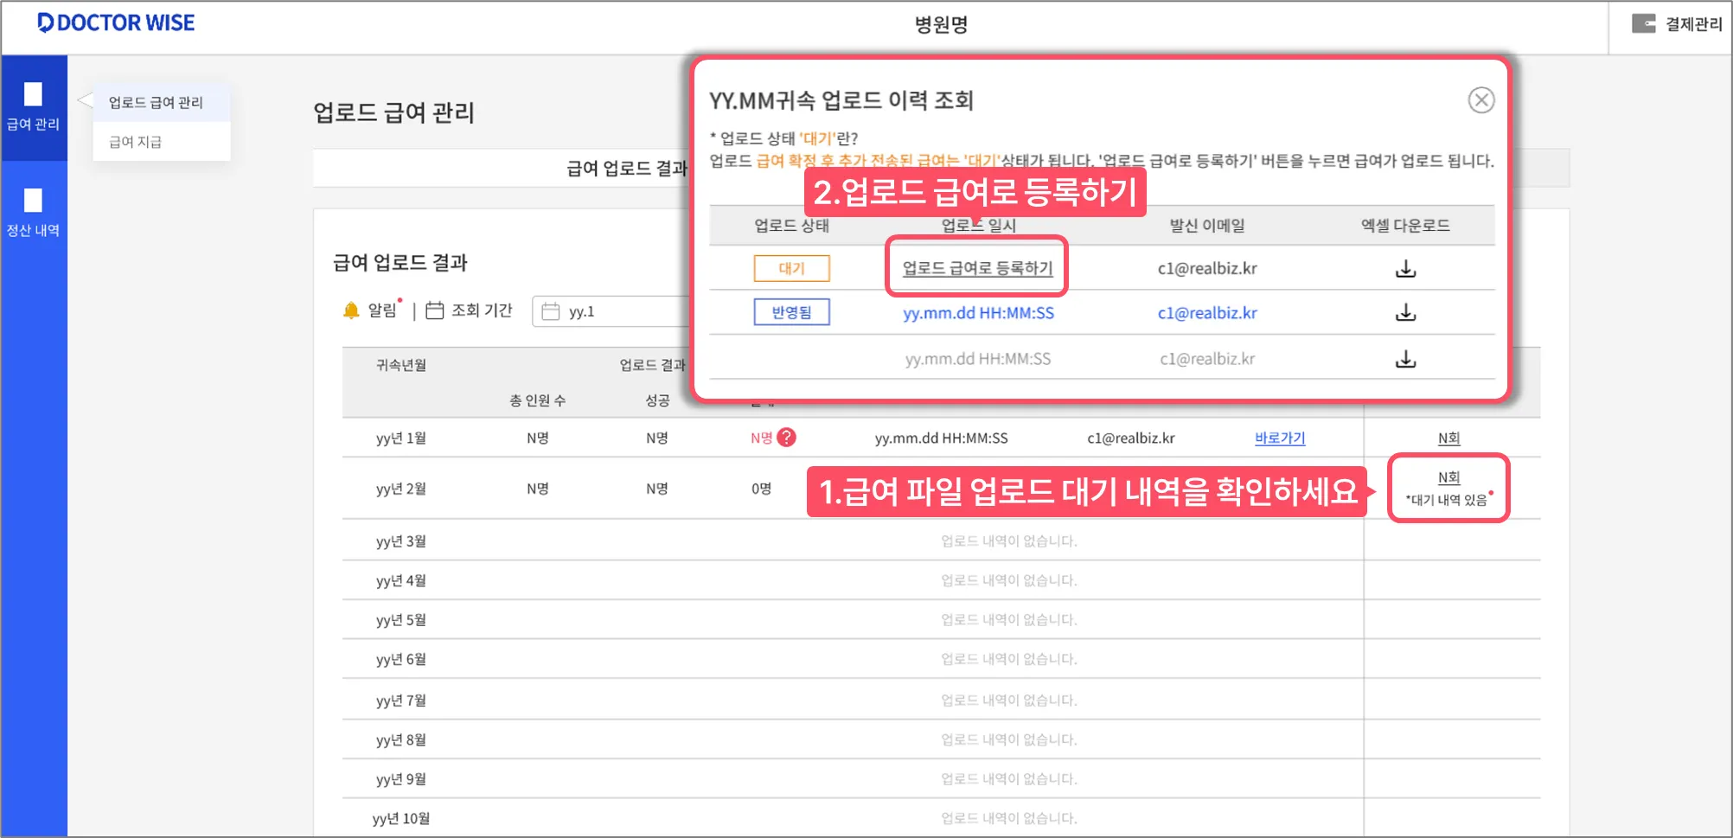Image resolution: width=1733 pixels, height=838 pixels.
Task: Click the 총 인원 수 column header
Action: tap(537, 400)
